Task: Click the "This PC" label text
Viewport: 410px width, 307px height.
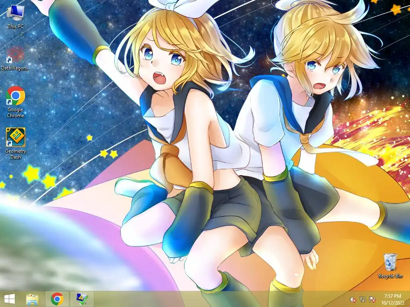Action: coord(16,26)
